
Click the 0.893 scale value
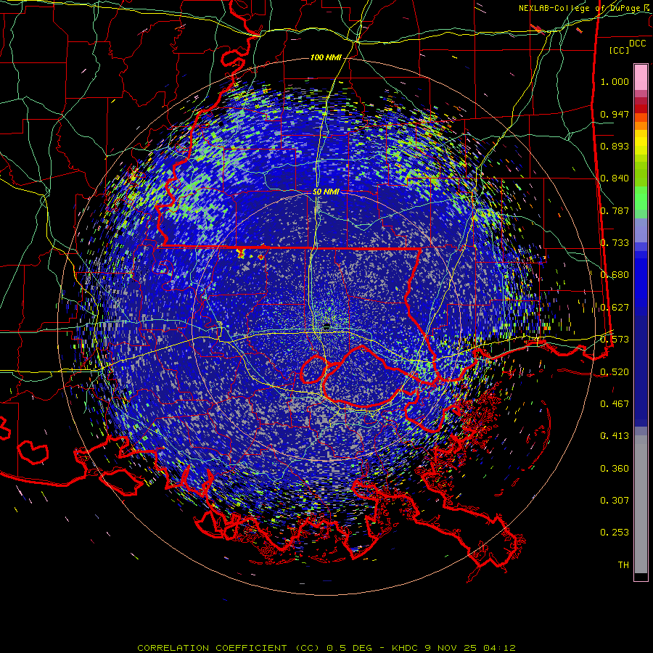(615, 146)
